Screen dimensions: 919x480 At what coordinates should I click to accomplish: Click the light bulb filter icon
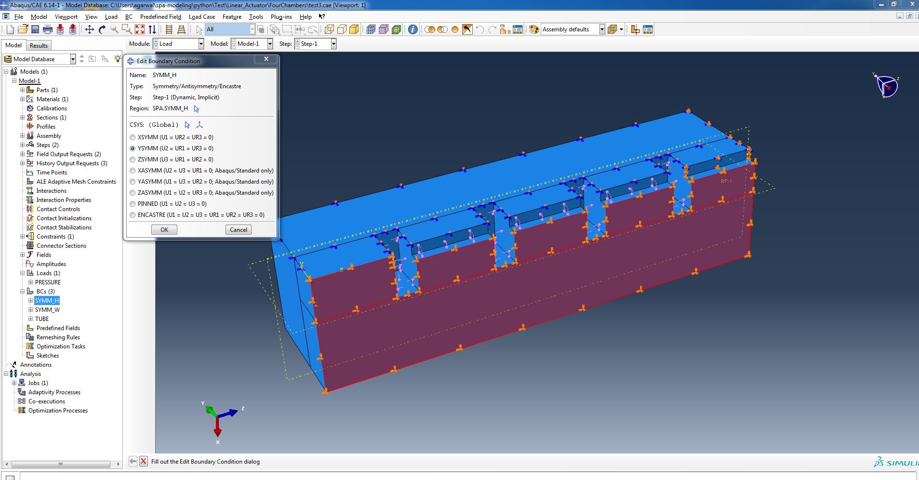coord(117,59)
